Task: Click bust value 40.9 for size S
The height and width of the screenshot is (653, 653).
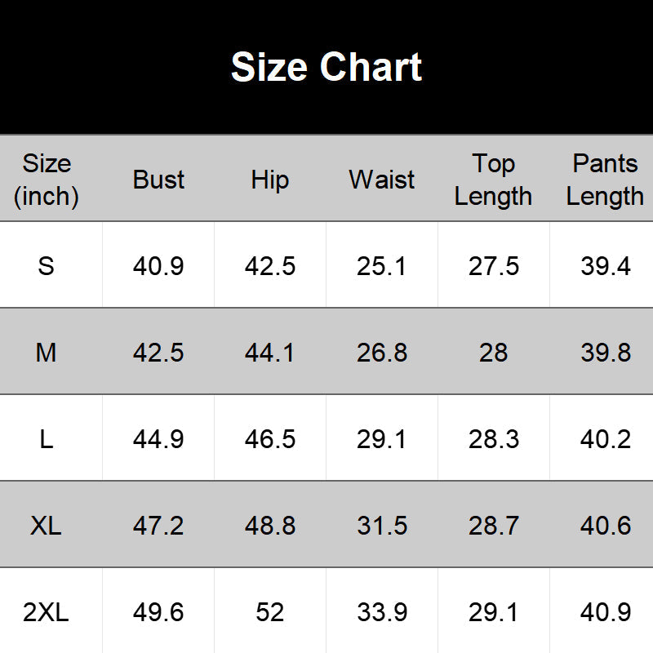Action: coord(158,266)
